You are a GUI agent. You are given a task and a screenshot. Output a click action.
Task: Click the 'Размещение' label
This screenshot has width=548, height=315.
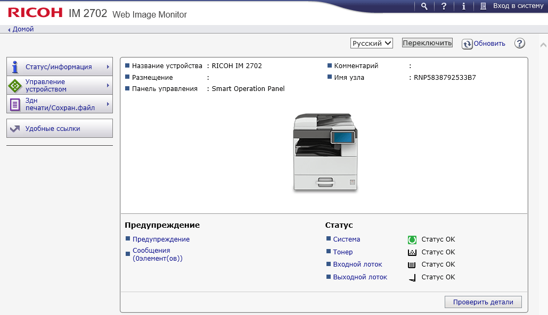152,78
